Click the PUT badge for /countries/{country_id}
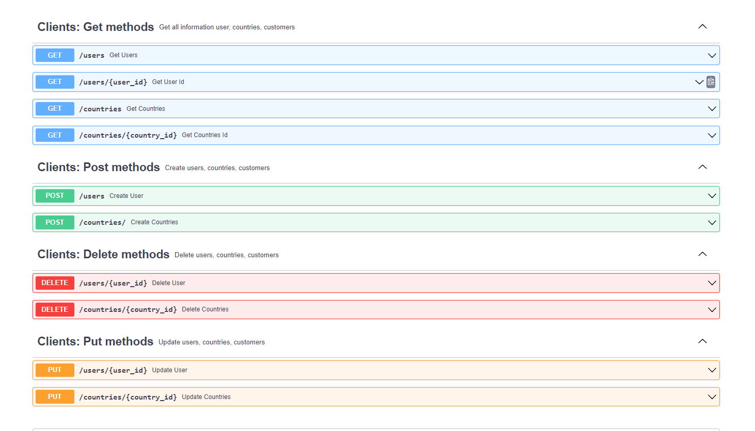 [x=55, y=396]
